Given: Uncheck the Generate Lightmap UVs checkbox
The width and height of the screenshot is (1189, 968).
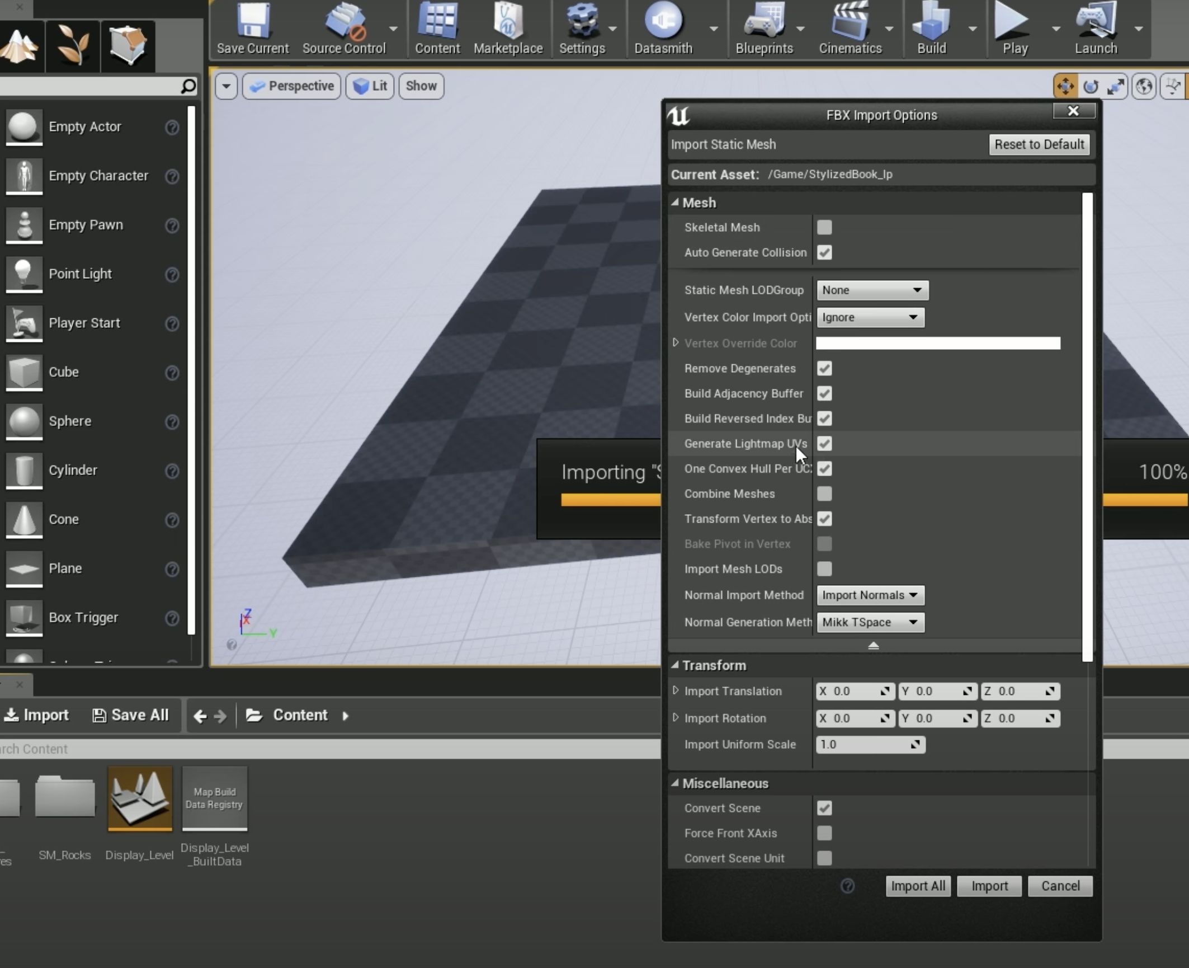Looking at the screenshot, I should (x=824, y=444).
